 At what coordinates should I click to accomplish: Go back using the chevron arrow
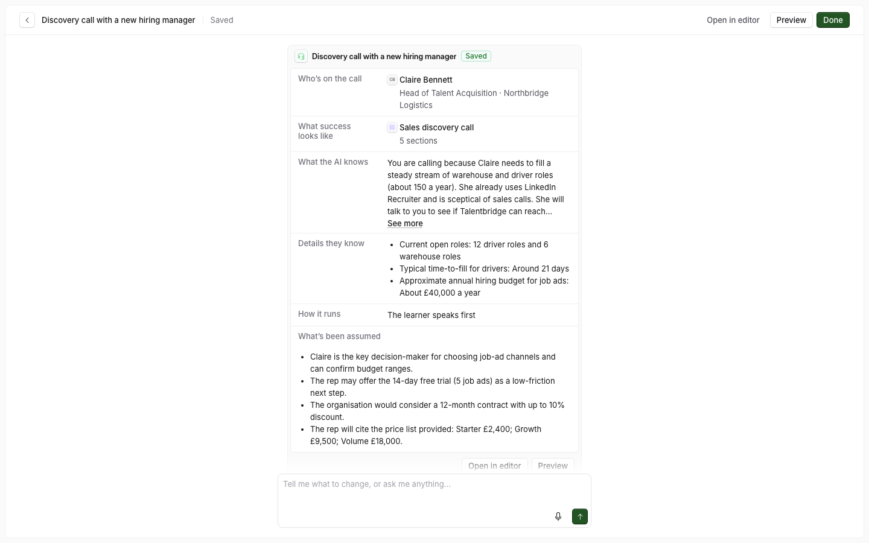point(27,20)
